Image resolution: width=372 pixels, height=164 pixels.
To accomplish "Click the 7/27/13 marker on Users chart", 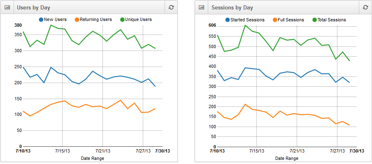I will [143, 151].
